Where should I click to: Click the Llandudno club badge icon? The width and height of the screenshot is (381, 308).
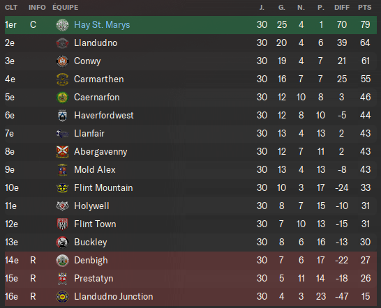point(62,43)
